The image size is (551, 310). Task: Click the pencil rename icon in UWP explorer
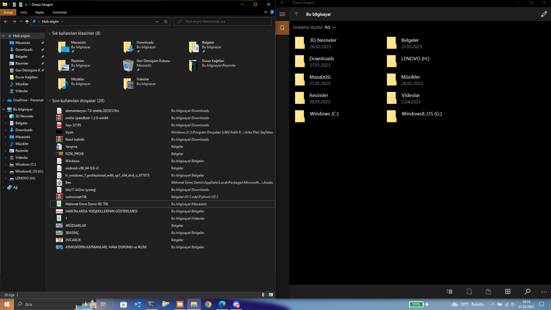point(544,14)
